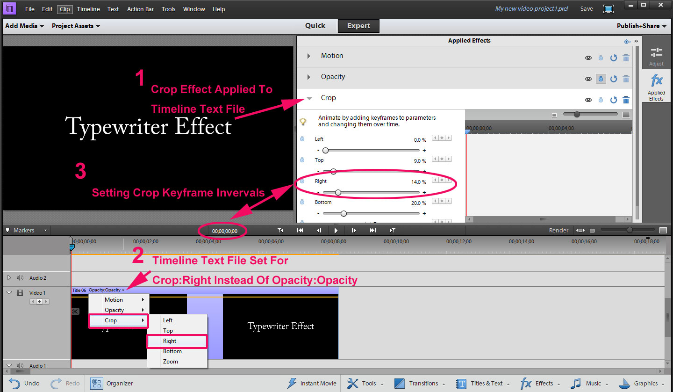Click the Render button
Image resolution: width=673 pixels, height=392 pixels.
[x=558, y=230]
